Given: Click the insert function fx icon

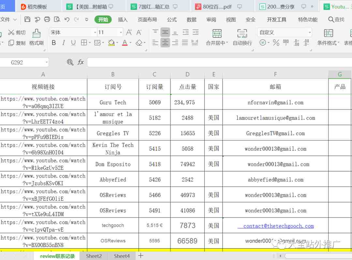Looking at the screenshot, I should coord(81,62).
